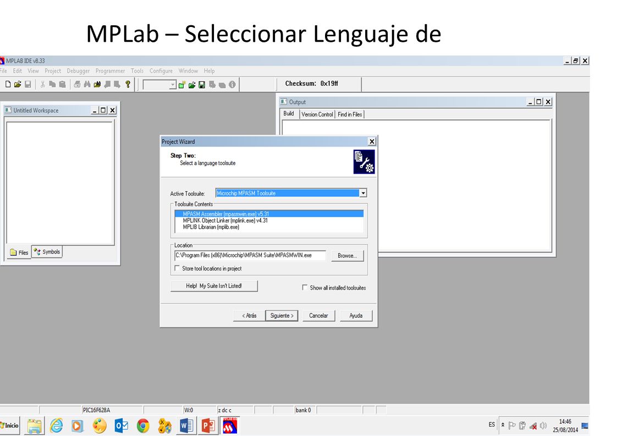Image resolution: width=617 pixels, height=436 pixels.
Task: Click the volume speaker tray icon
Action: (x=543, y=426)
